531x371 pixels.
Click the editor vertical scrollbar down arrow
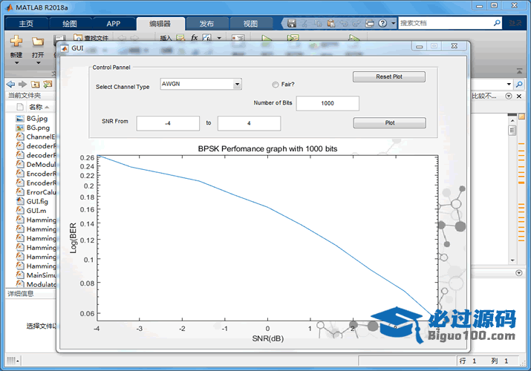point(512,260)
